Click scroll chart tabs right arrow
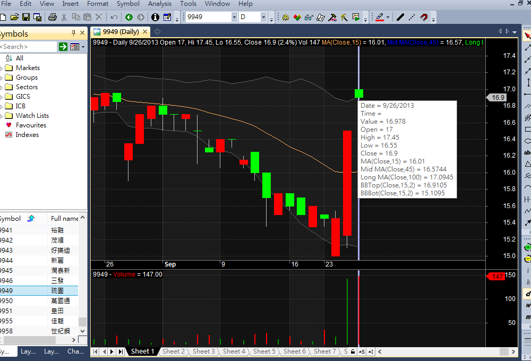The width and height of the screenshot is (531, 361). pos(507,31)
